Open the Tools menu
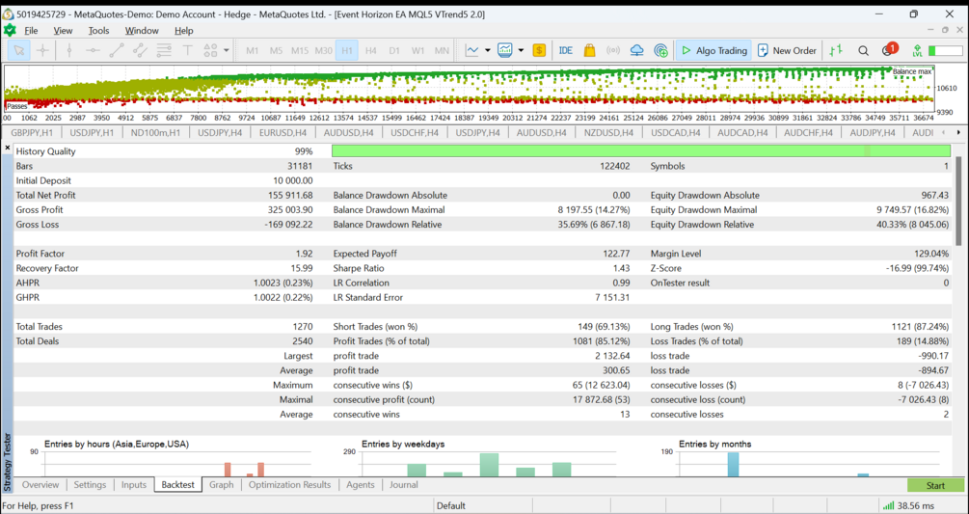Screen dimensions: 969x514 98,30
